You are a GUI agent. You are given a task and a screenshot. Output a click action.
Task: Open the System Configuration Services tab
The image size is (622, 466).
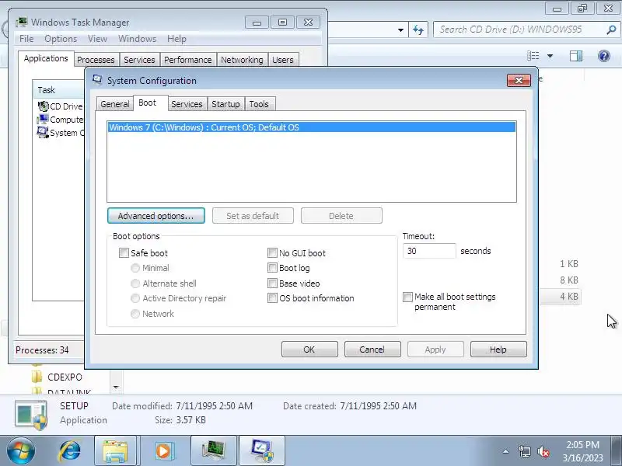click(187, 104)
